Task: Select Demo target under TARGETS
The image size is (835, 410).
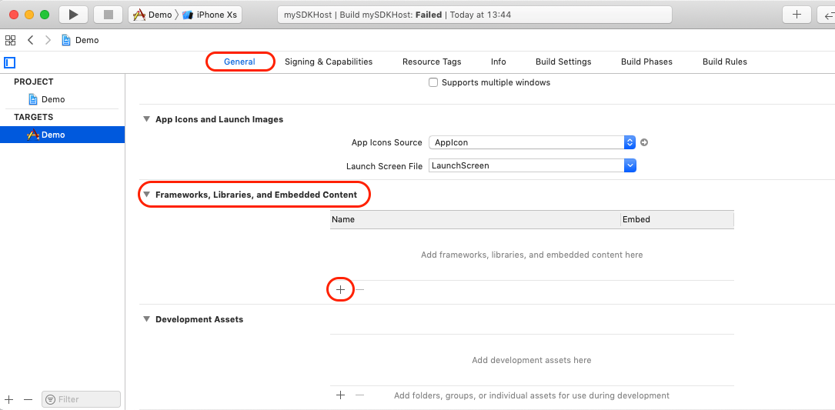Action: pyautogui.click(x=62, y=135)
